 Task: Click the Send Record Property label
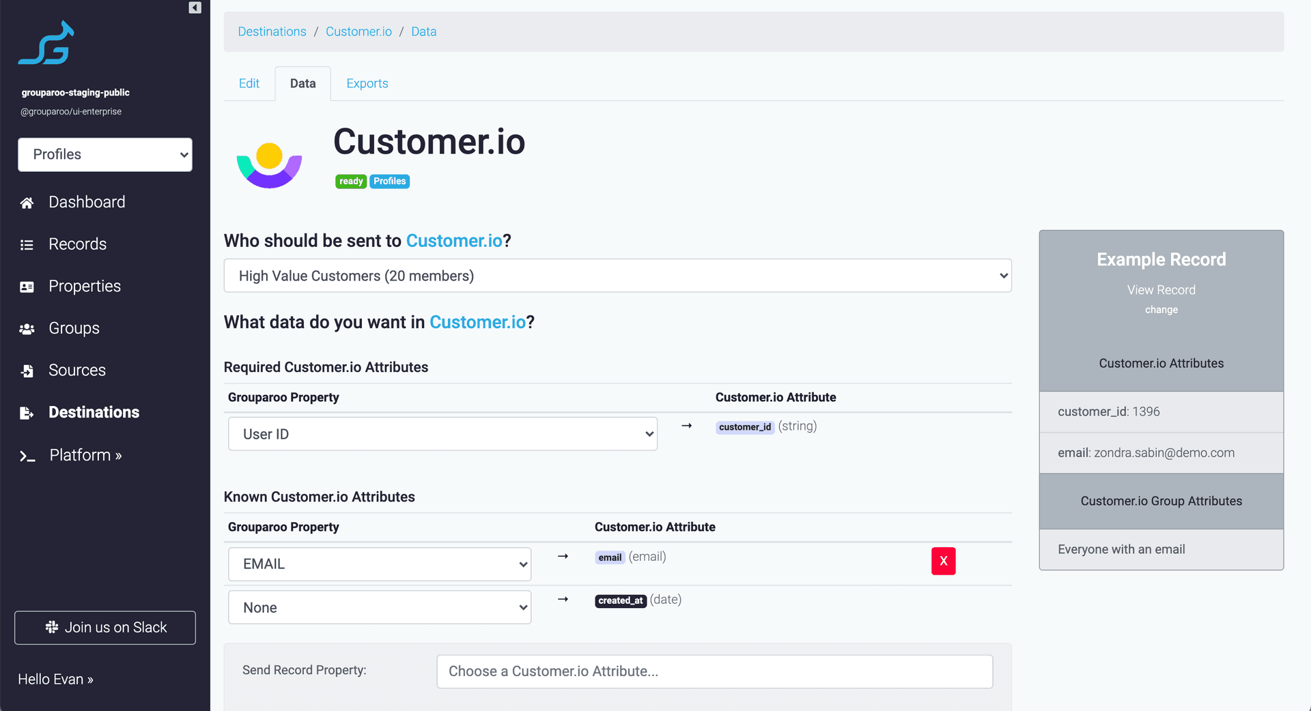304,670
